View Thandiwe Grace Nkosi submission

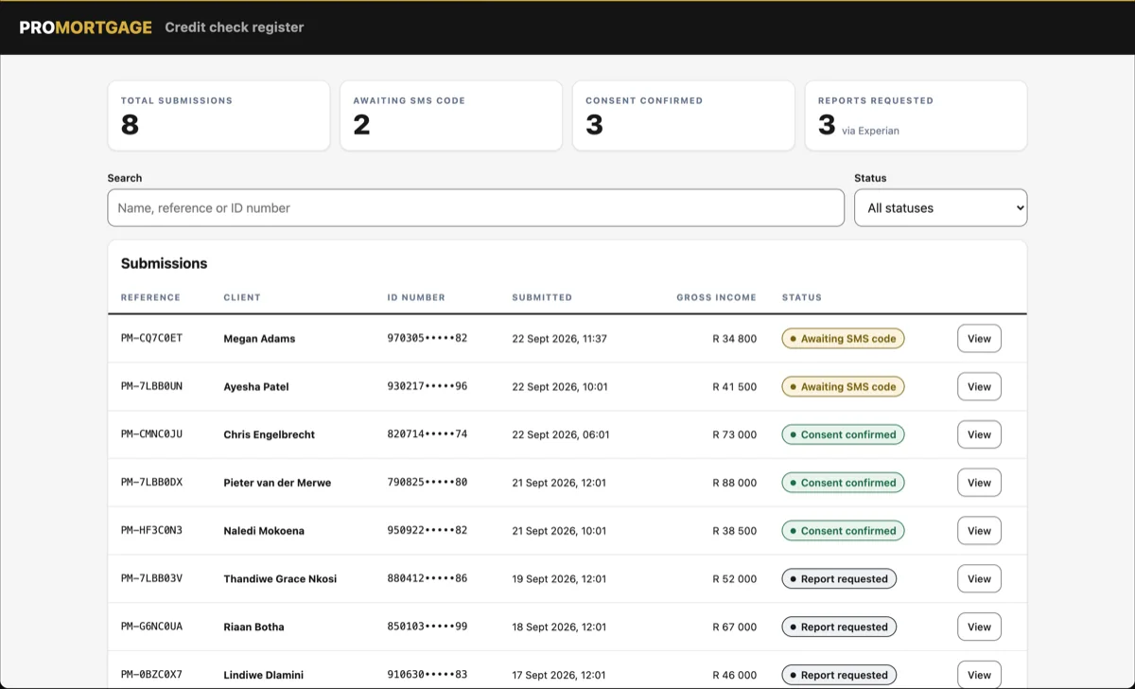[979, 578]
